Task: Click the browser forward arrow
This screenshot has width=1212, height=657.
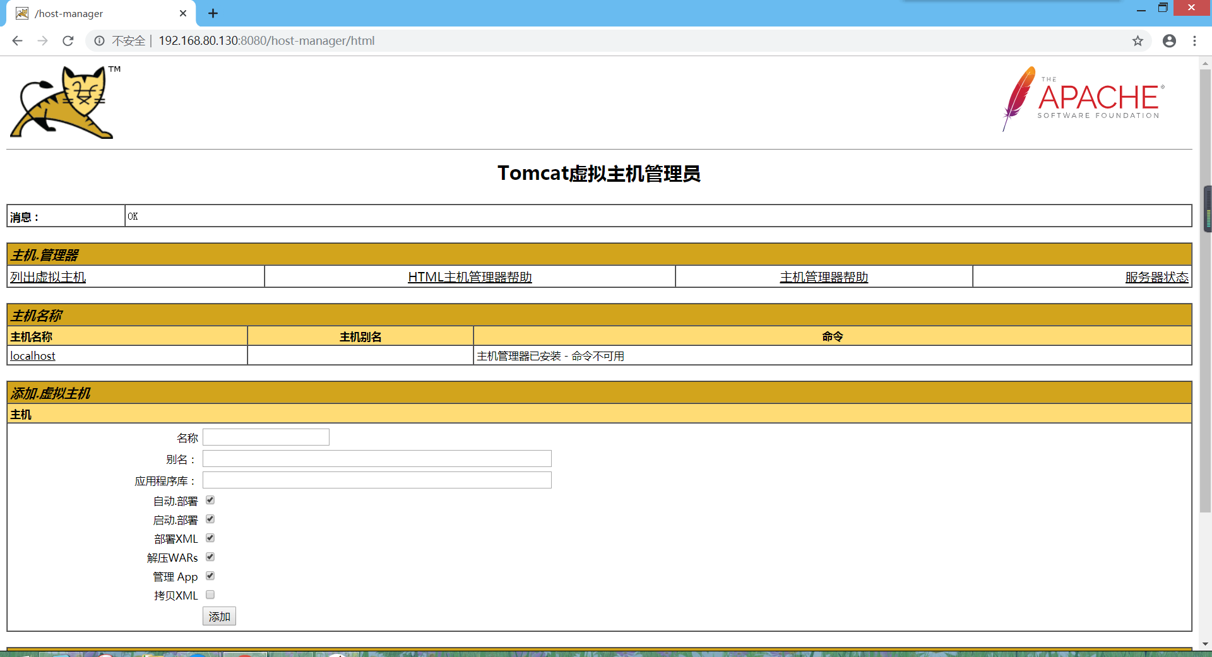Action: (x=42, y=41)
